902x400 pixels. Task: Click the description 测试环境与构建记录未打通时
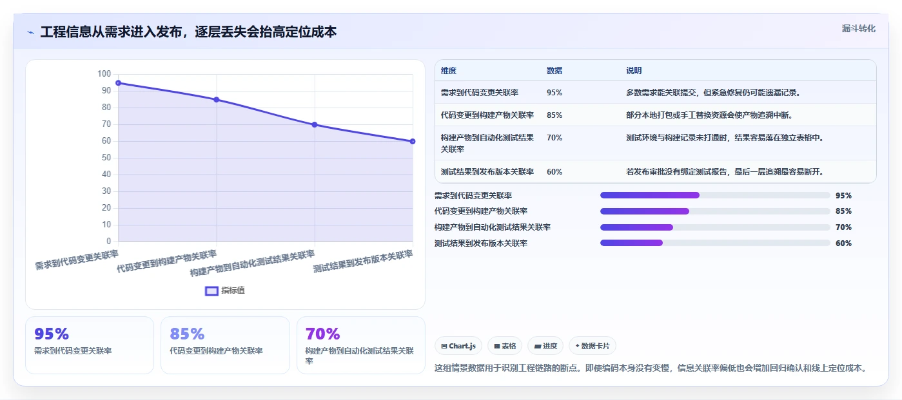[725, 138]
